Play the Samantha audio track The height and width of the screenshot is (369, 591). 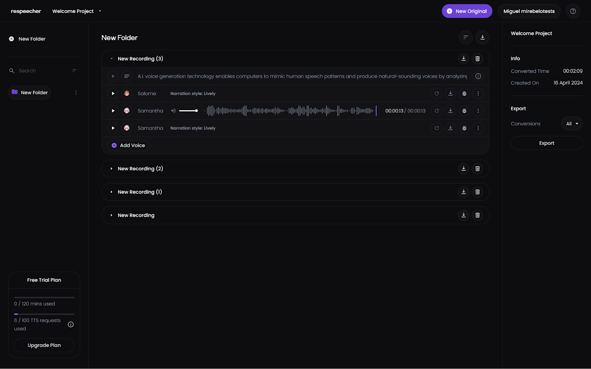pyautogui.click(x=113, y=110)
